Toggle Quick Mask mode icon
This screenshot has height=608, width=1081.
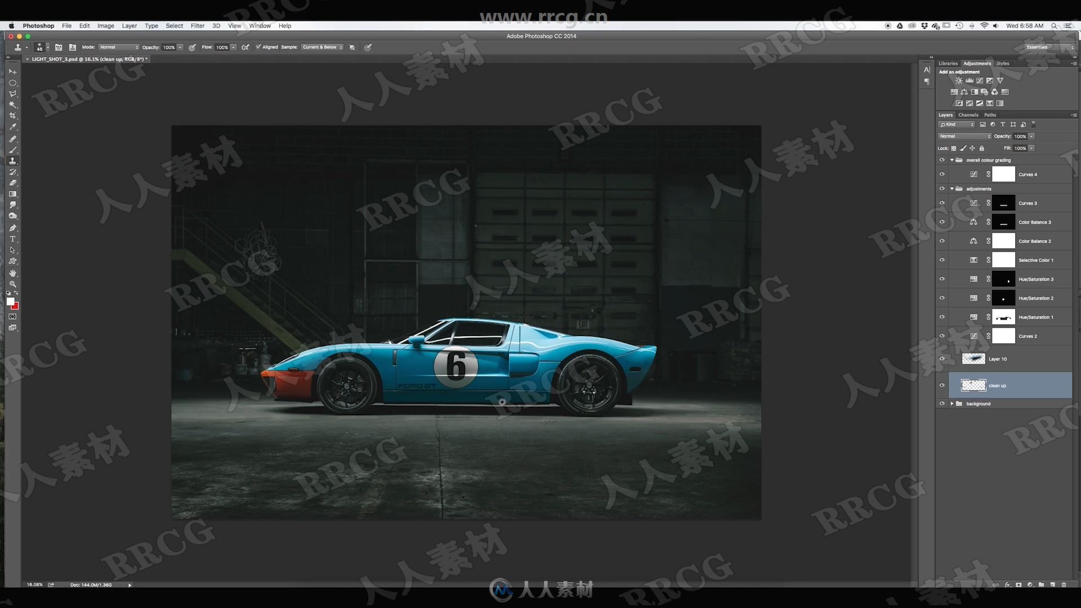point(12,317)
